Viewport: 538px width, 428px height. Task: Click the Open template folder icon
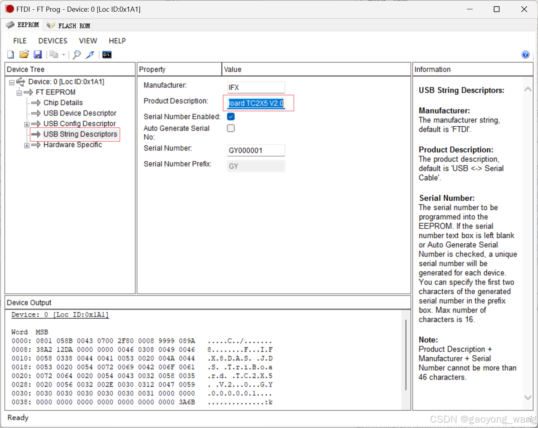tap(24, 54)
